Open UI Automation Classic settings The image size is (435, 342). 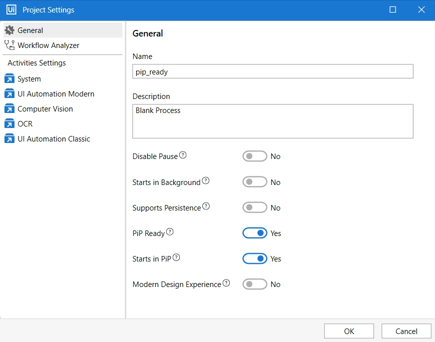pos(63,139)
